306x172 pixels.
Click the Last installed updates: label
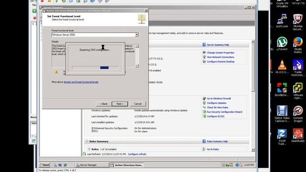coord(103,122)
